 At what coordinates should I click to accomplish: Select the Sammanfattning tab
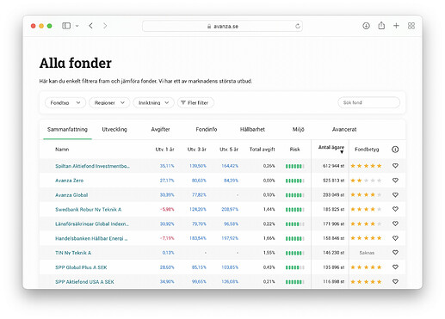(67, 130)
